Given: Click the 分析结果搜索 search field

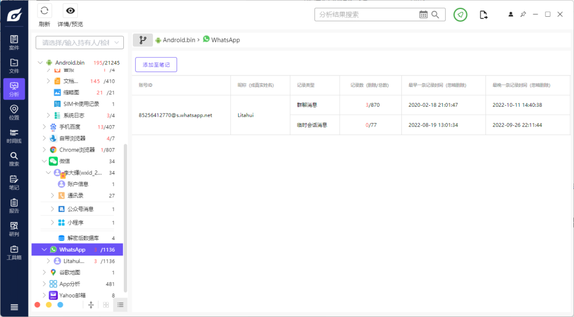Looking at the screenshot, I should pos(367,15).
